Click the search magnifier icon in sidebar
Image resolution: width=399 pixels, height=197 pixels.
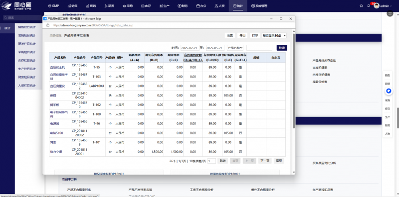(x=5, y=18)
